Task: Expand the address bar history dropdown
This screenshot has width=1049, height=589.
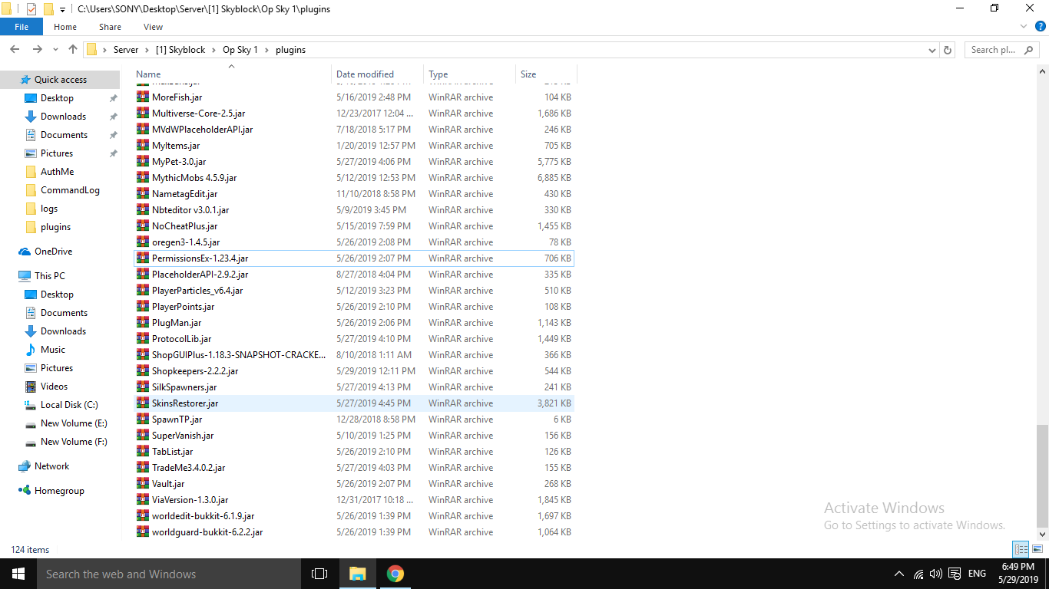Action: (932, 50)
